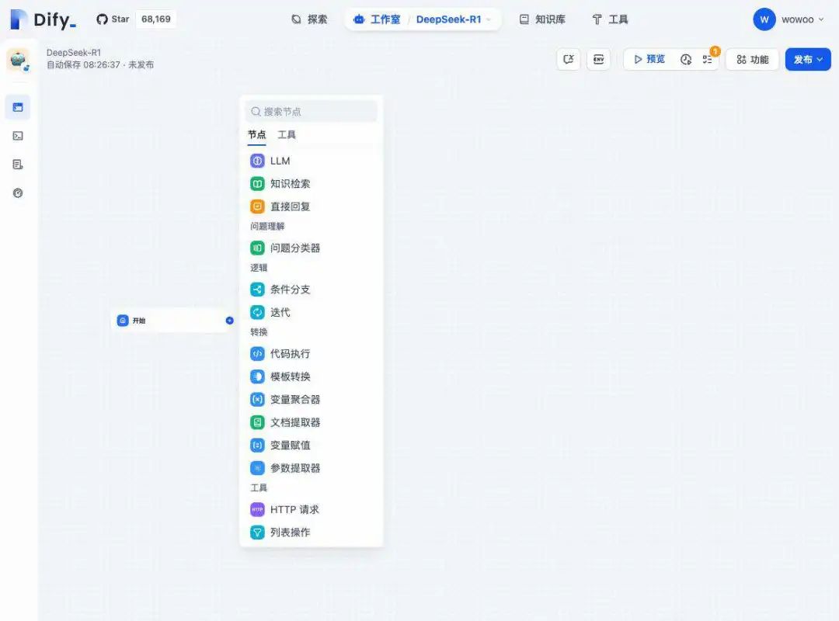The width and height of the screenshot is (839, 621).
Task: Choose the 模板转换 node icon
Action: tap(257, 376)
